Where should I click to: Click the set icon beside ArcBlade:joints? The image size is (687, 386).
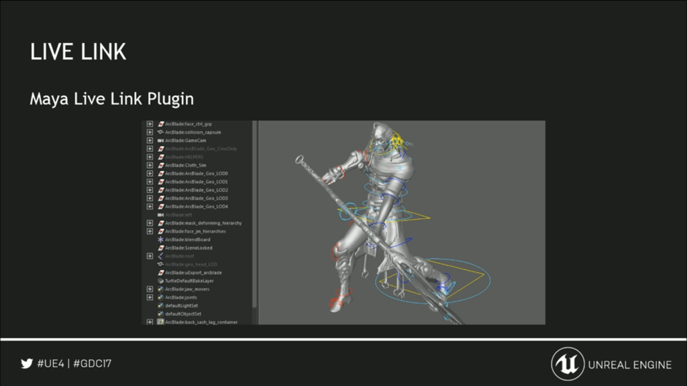[161, 298]
